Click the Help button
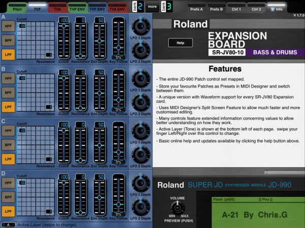Screen dimensions: 305x228 tap(180, 43)
